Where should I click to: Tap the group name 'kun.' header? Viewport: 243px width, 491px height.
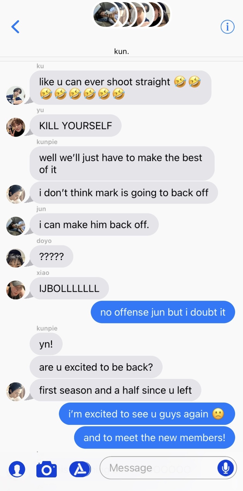tap(122, 51)
